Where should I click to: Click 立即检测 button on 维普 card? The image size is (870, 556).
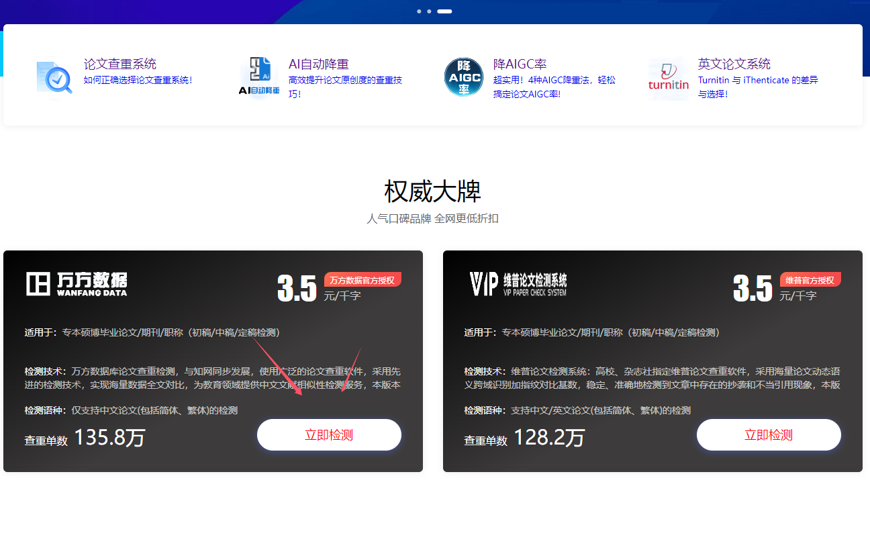(x=769, y=434)
